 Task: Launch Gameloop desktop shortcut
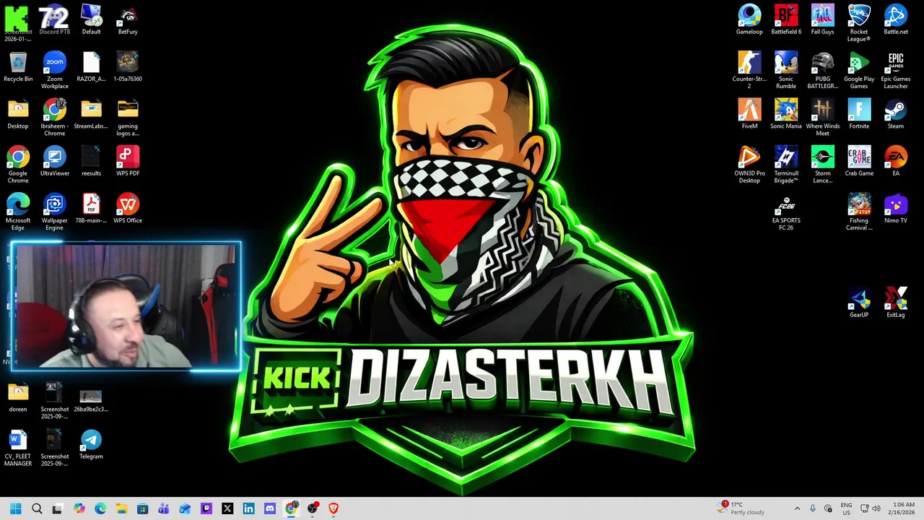coord(749,20)
